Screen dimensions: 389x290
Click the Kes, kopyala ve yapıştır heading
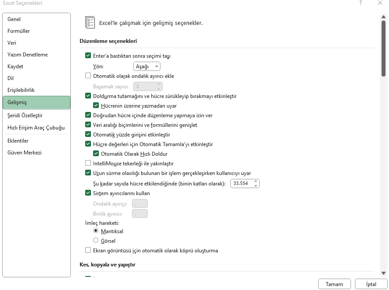108,265
